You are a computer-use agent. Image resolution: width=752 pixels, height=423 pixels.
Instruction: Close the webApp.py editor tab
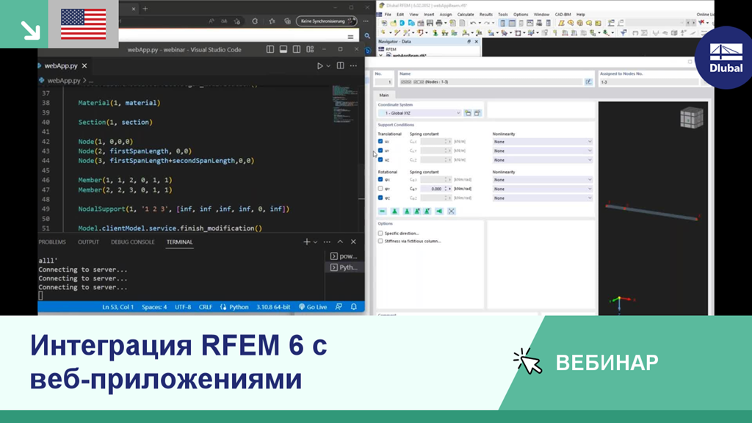coord(84,65)
